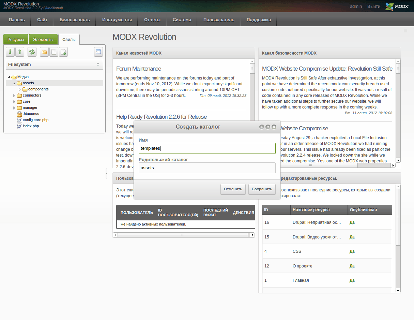Click the create new folder toolbar icon
Screen dimensions: 414x320
44,52
